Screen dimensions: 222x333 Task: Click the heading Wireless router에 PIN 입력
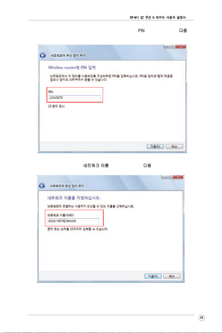[x=72, y=68]
